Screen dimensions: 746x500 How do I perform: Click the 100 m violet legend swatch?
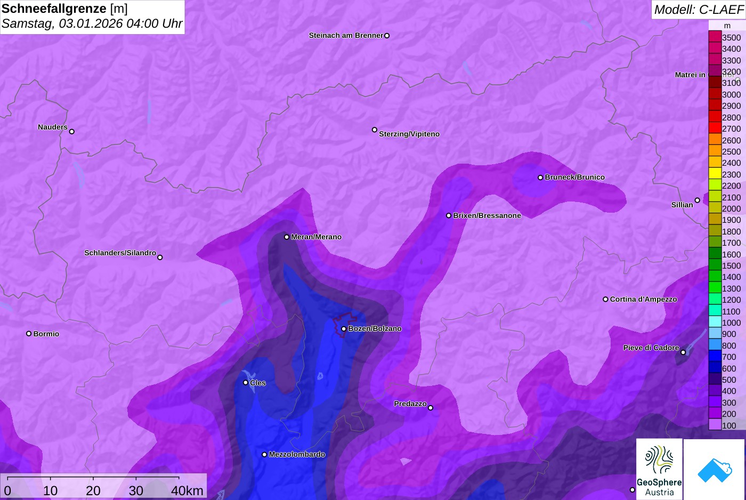click(715, 425)
